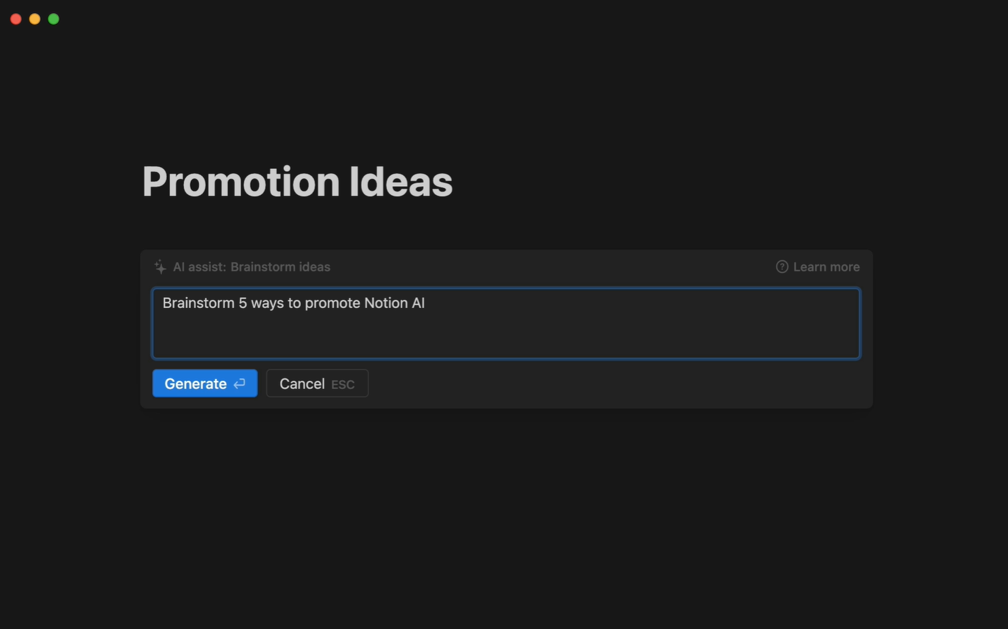Click the ESC shortcut hint on Cancel
This screenshot has width=1008, height=629.
point(343,384)
